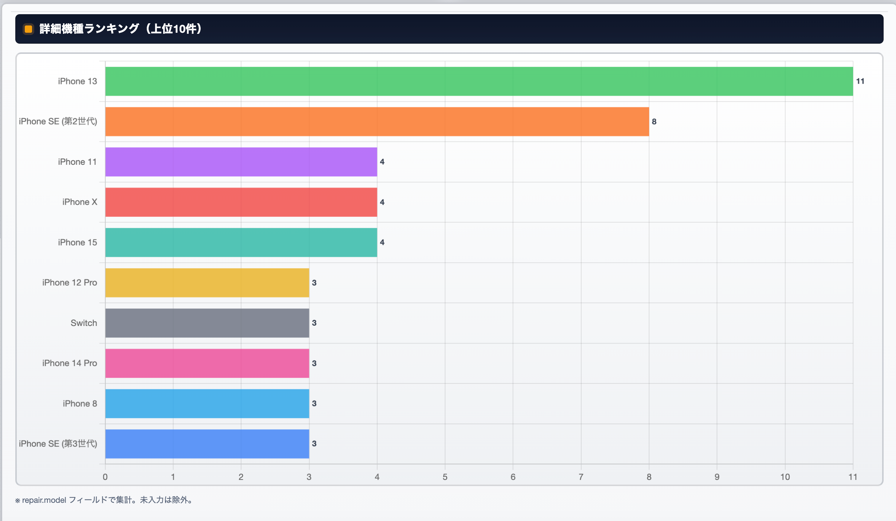Click the x-axis tick label 10
Screen dimensions: 896x521
[x=785, y=477]
